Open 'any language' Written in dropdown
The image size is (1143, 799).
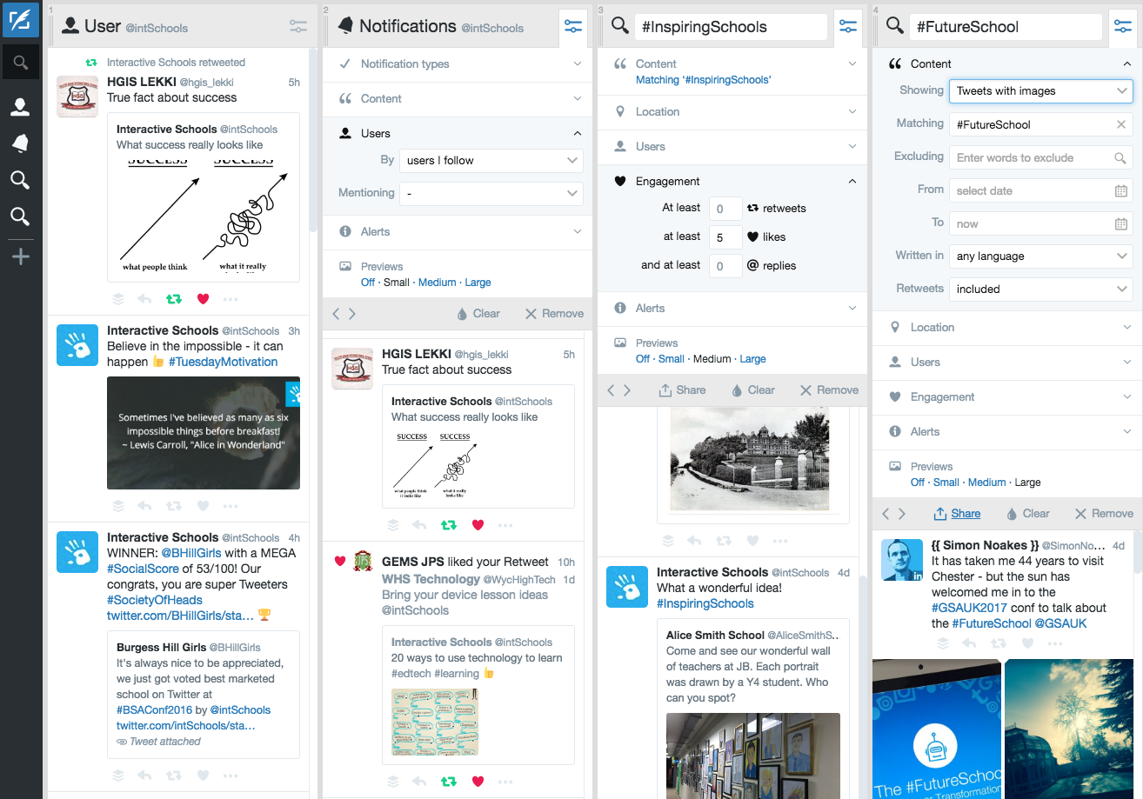(1041, 256)
